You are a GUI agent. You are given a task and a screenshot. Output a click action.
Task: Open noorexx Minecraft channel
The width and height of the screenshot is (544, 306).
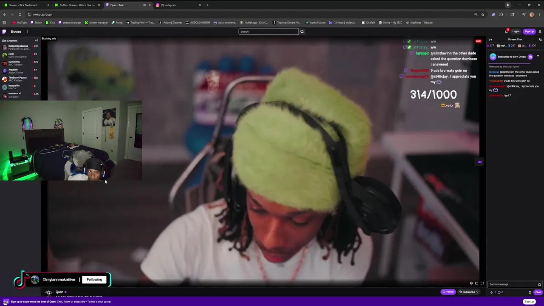coord(20,95)
